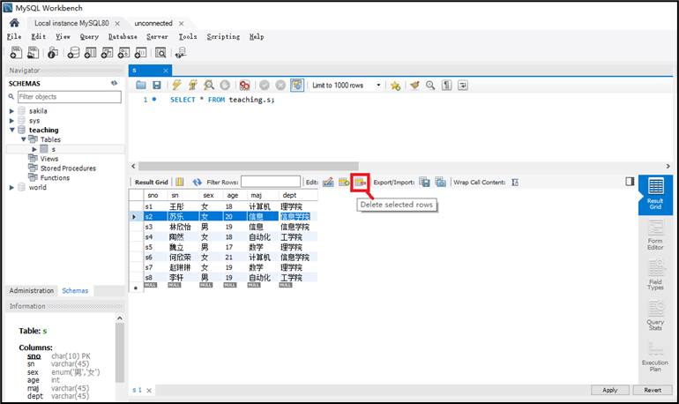Click the Filter objects search field

[70, 96]
